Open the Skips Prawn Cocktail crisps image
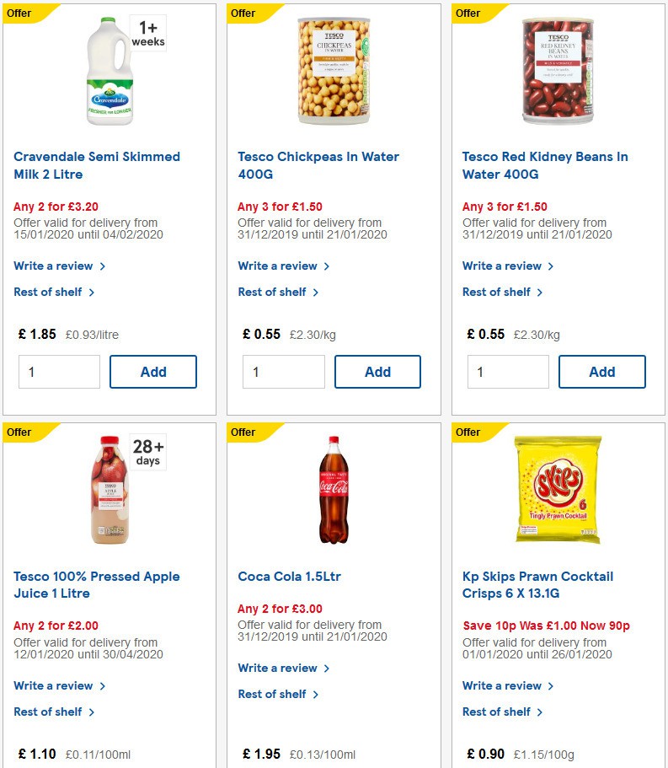This screenshot has height=768, width=668. [558, 489]
